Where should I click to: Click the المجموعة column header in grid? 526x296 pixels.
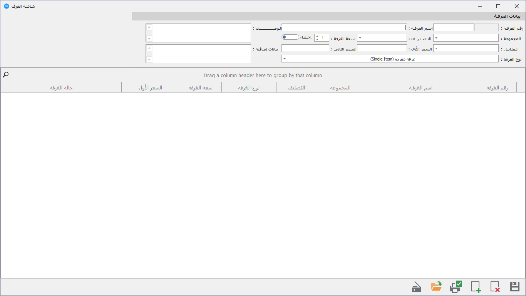click(340, 87)
